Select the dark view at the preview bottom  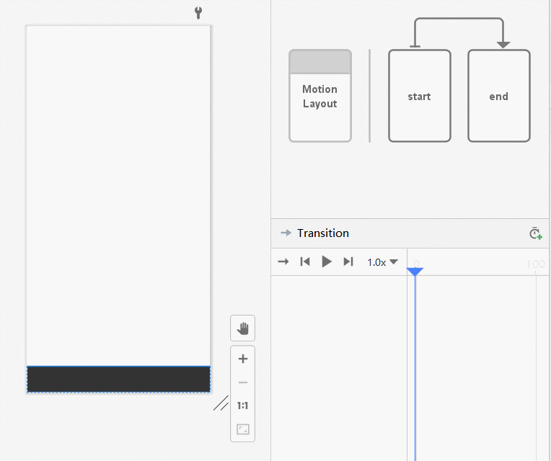118,379
